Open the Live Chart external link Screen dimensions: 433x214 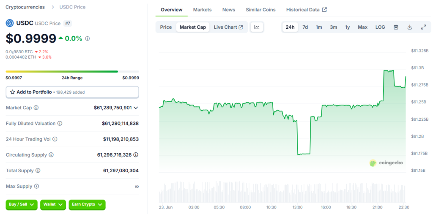tap(228, 27)
